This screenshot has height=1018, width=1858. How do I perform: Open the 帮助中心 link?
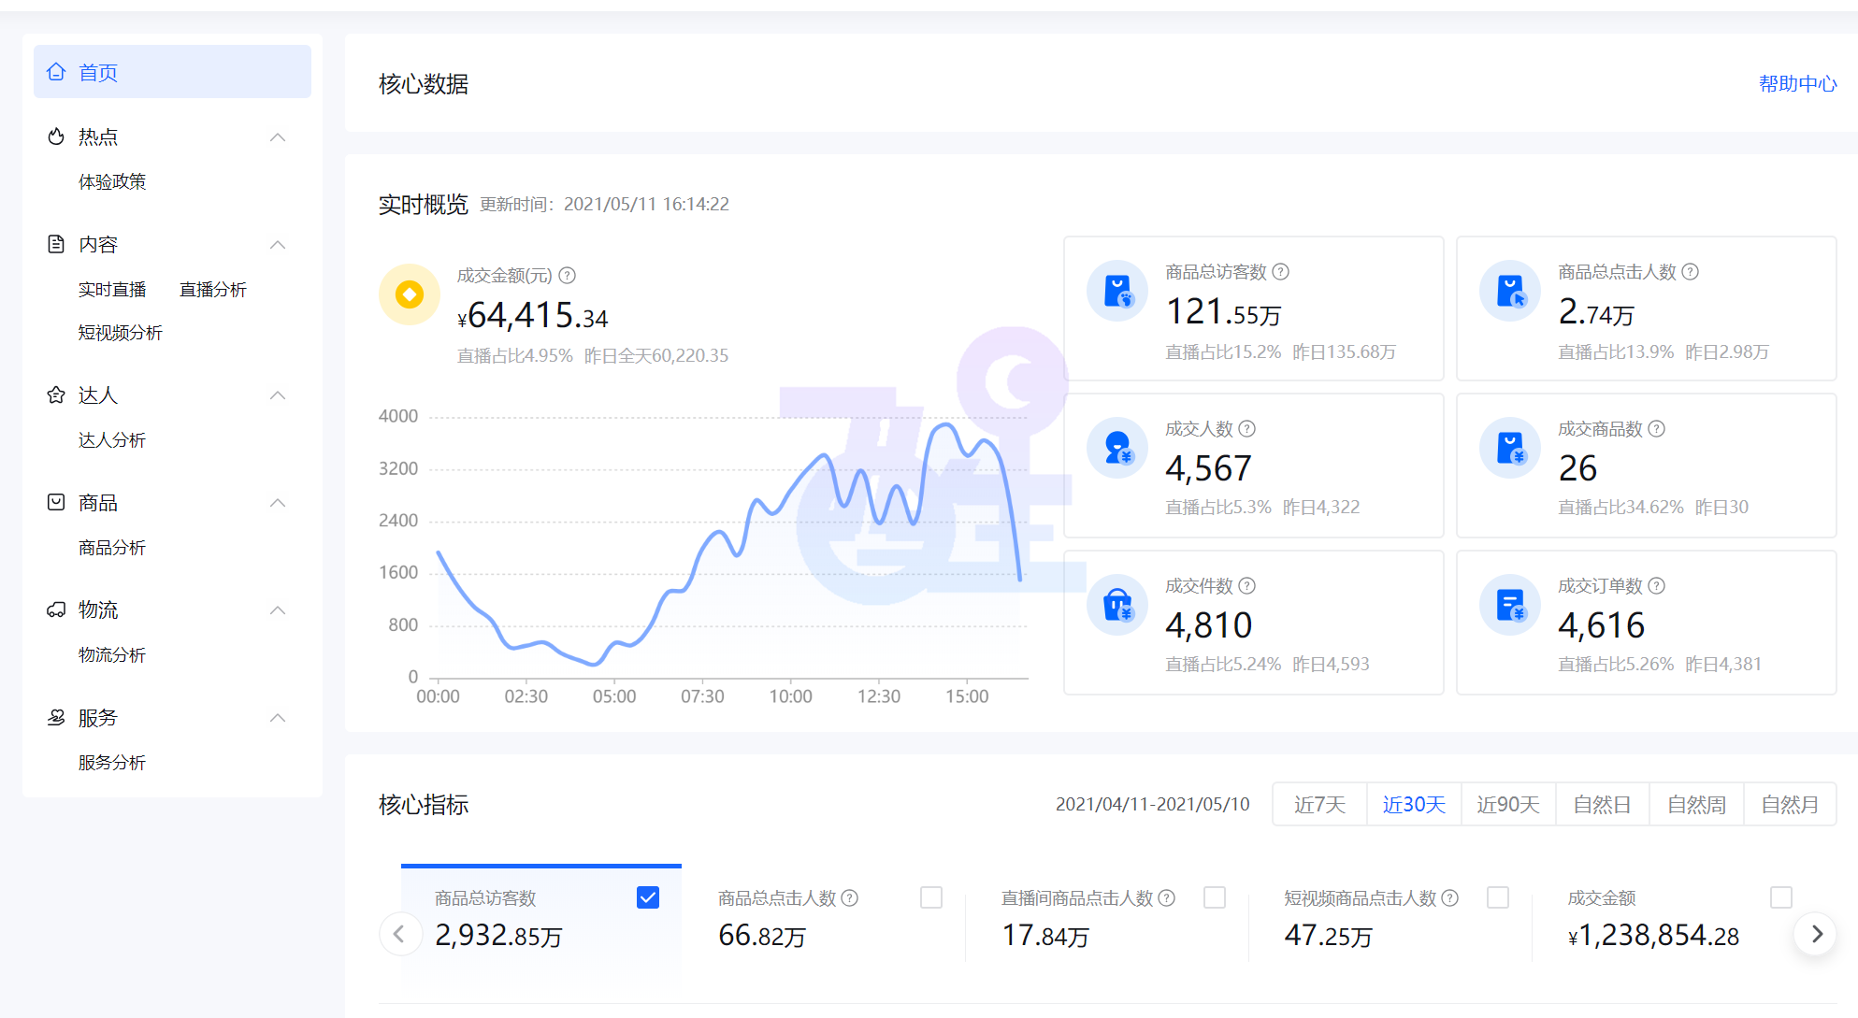pos(1796,83)
